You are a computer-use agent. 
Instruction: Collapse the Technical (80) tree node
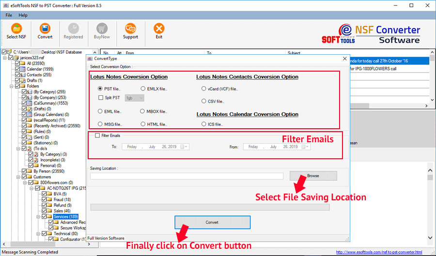click(x=38, y=234)
